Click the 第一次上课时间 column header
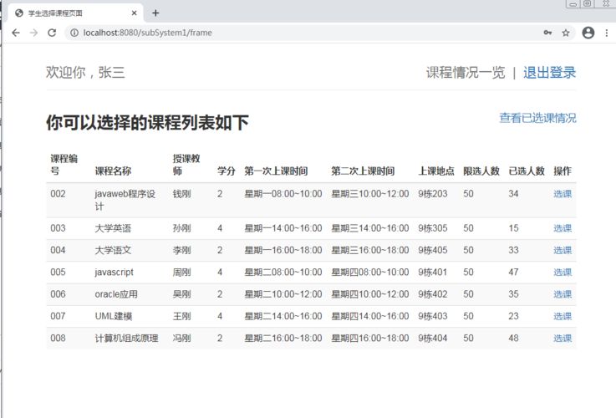The height and width of the screenshot is (418, 616). click(x=276, y=171)
